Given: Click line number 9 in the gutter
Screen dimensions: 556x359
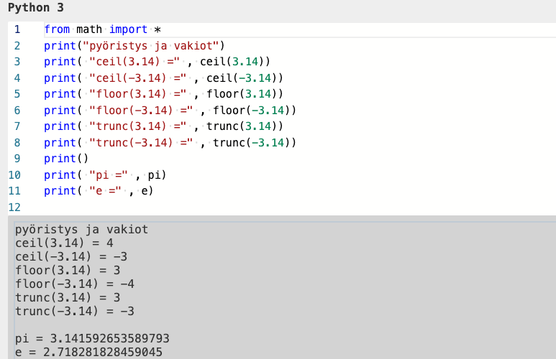Looking at the screenshot, I should [x=17, y=159].
